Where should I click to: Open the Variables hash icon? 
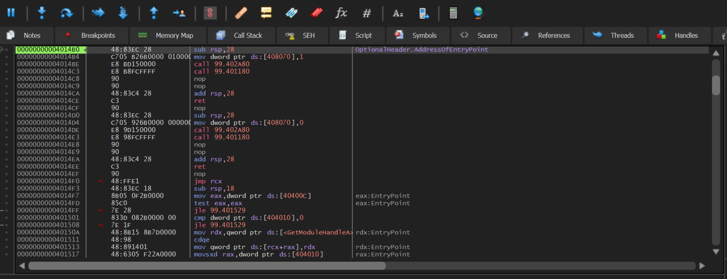[x=367, y=13]
